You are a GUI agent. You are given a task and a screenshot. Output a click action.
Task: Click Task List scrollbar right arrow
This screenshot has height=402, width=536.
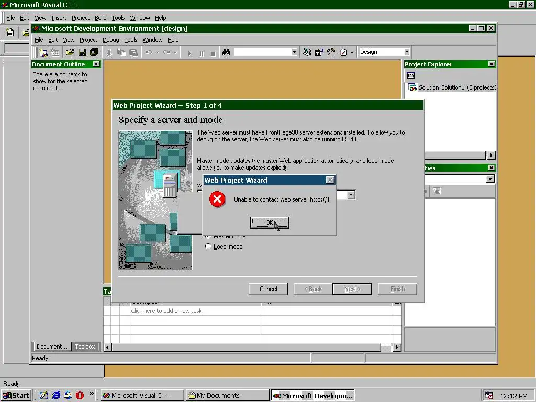(x=397, y=348)
